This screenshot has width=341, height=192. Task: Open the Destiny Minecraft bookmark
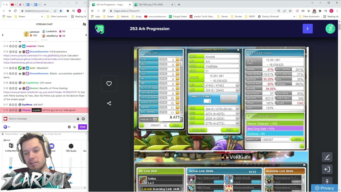268,17
